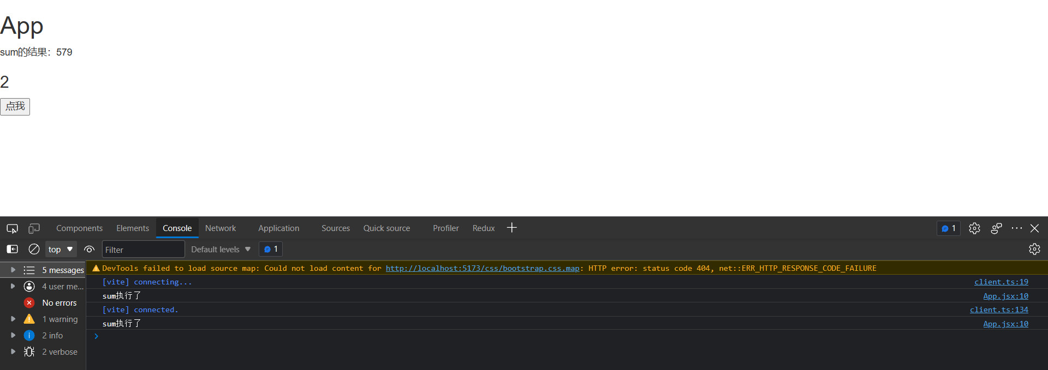This screenshot has width=1048, height=370.
Task: Open DevTools settings gear in tab bar
Action: coord(974,228)
